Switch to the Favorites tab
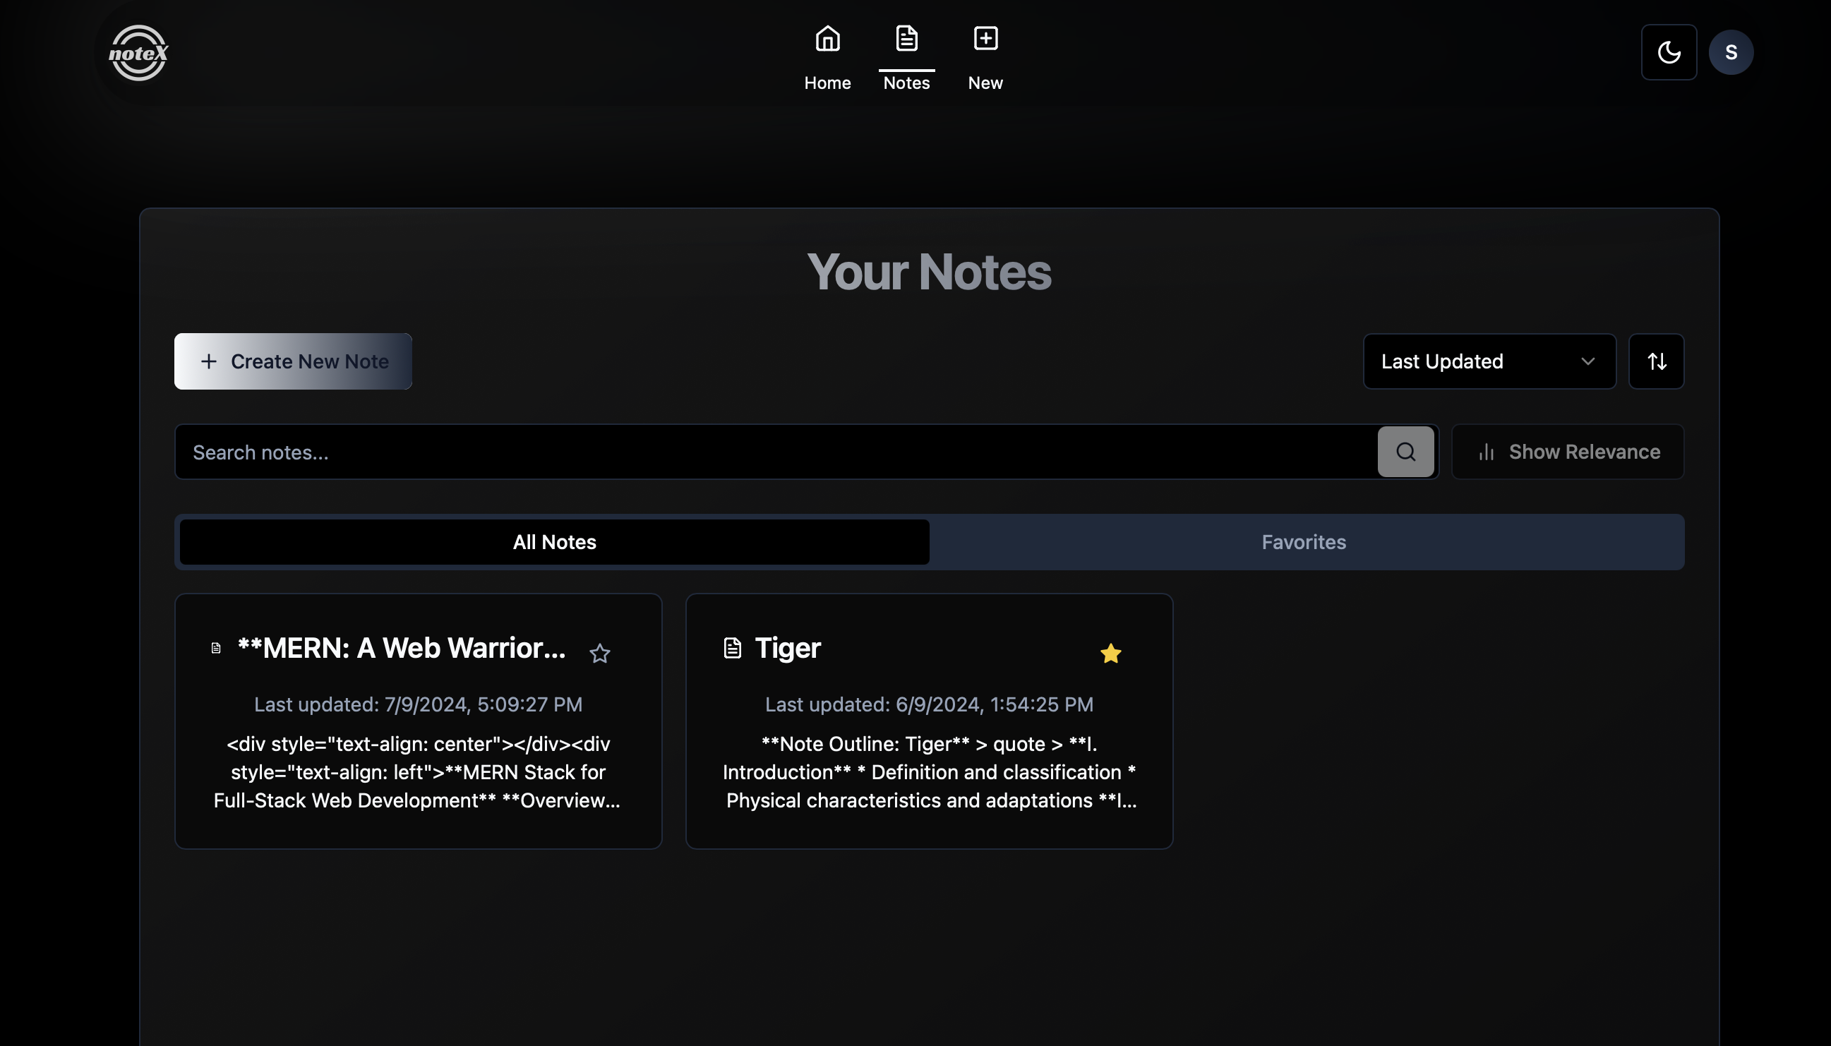The width and height of the screenshot is (1831, 1046). (x=1303, y=542)
